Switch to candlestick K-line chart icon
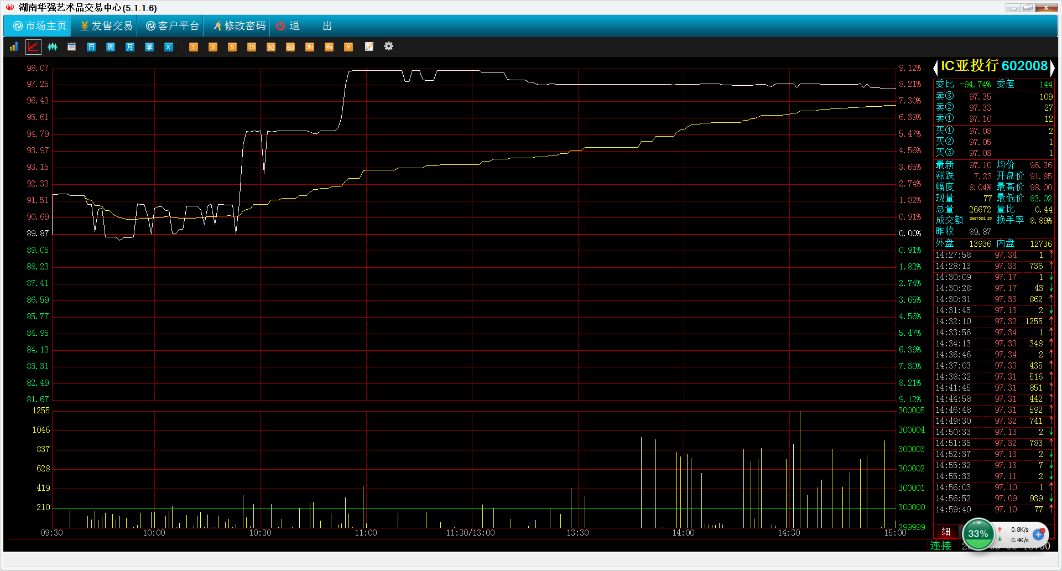The height and width of the screenshot is (571, 1062). tap(53, 47)
